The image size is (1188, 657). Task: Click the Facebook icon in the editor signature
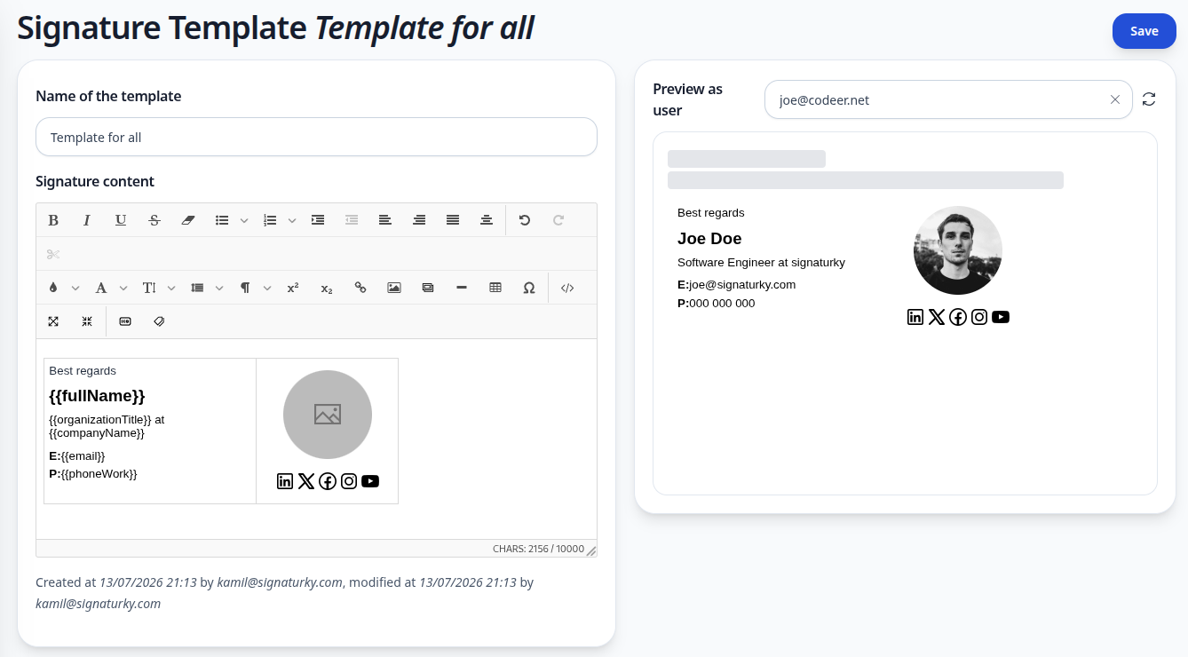pos(328,481)
